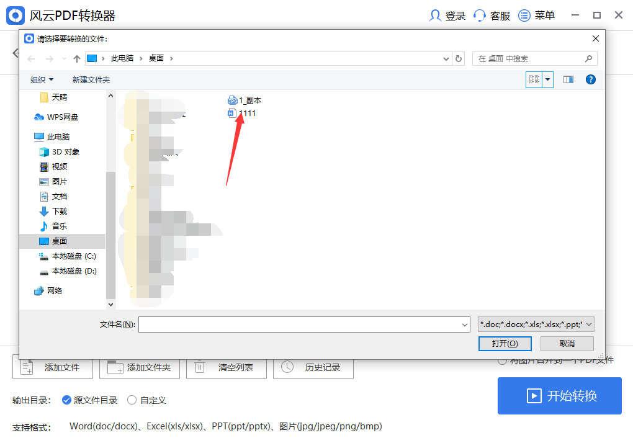Select 源文件目录 output option
The width and height of the screenshot is (633, 443).
coord(89,400)
